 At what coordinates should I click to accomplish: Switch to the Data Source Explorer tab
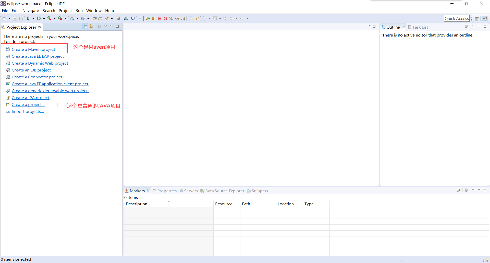click(x=222, y=191)
